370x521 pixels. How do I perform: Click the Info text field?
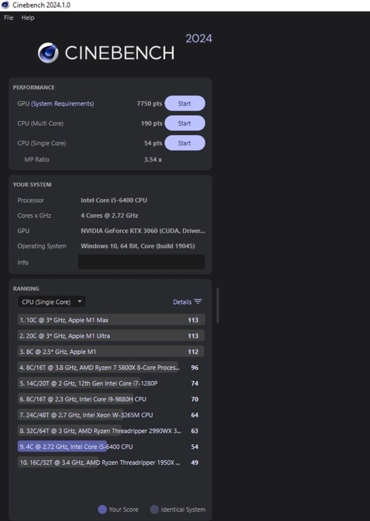pos(141,262)
